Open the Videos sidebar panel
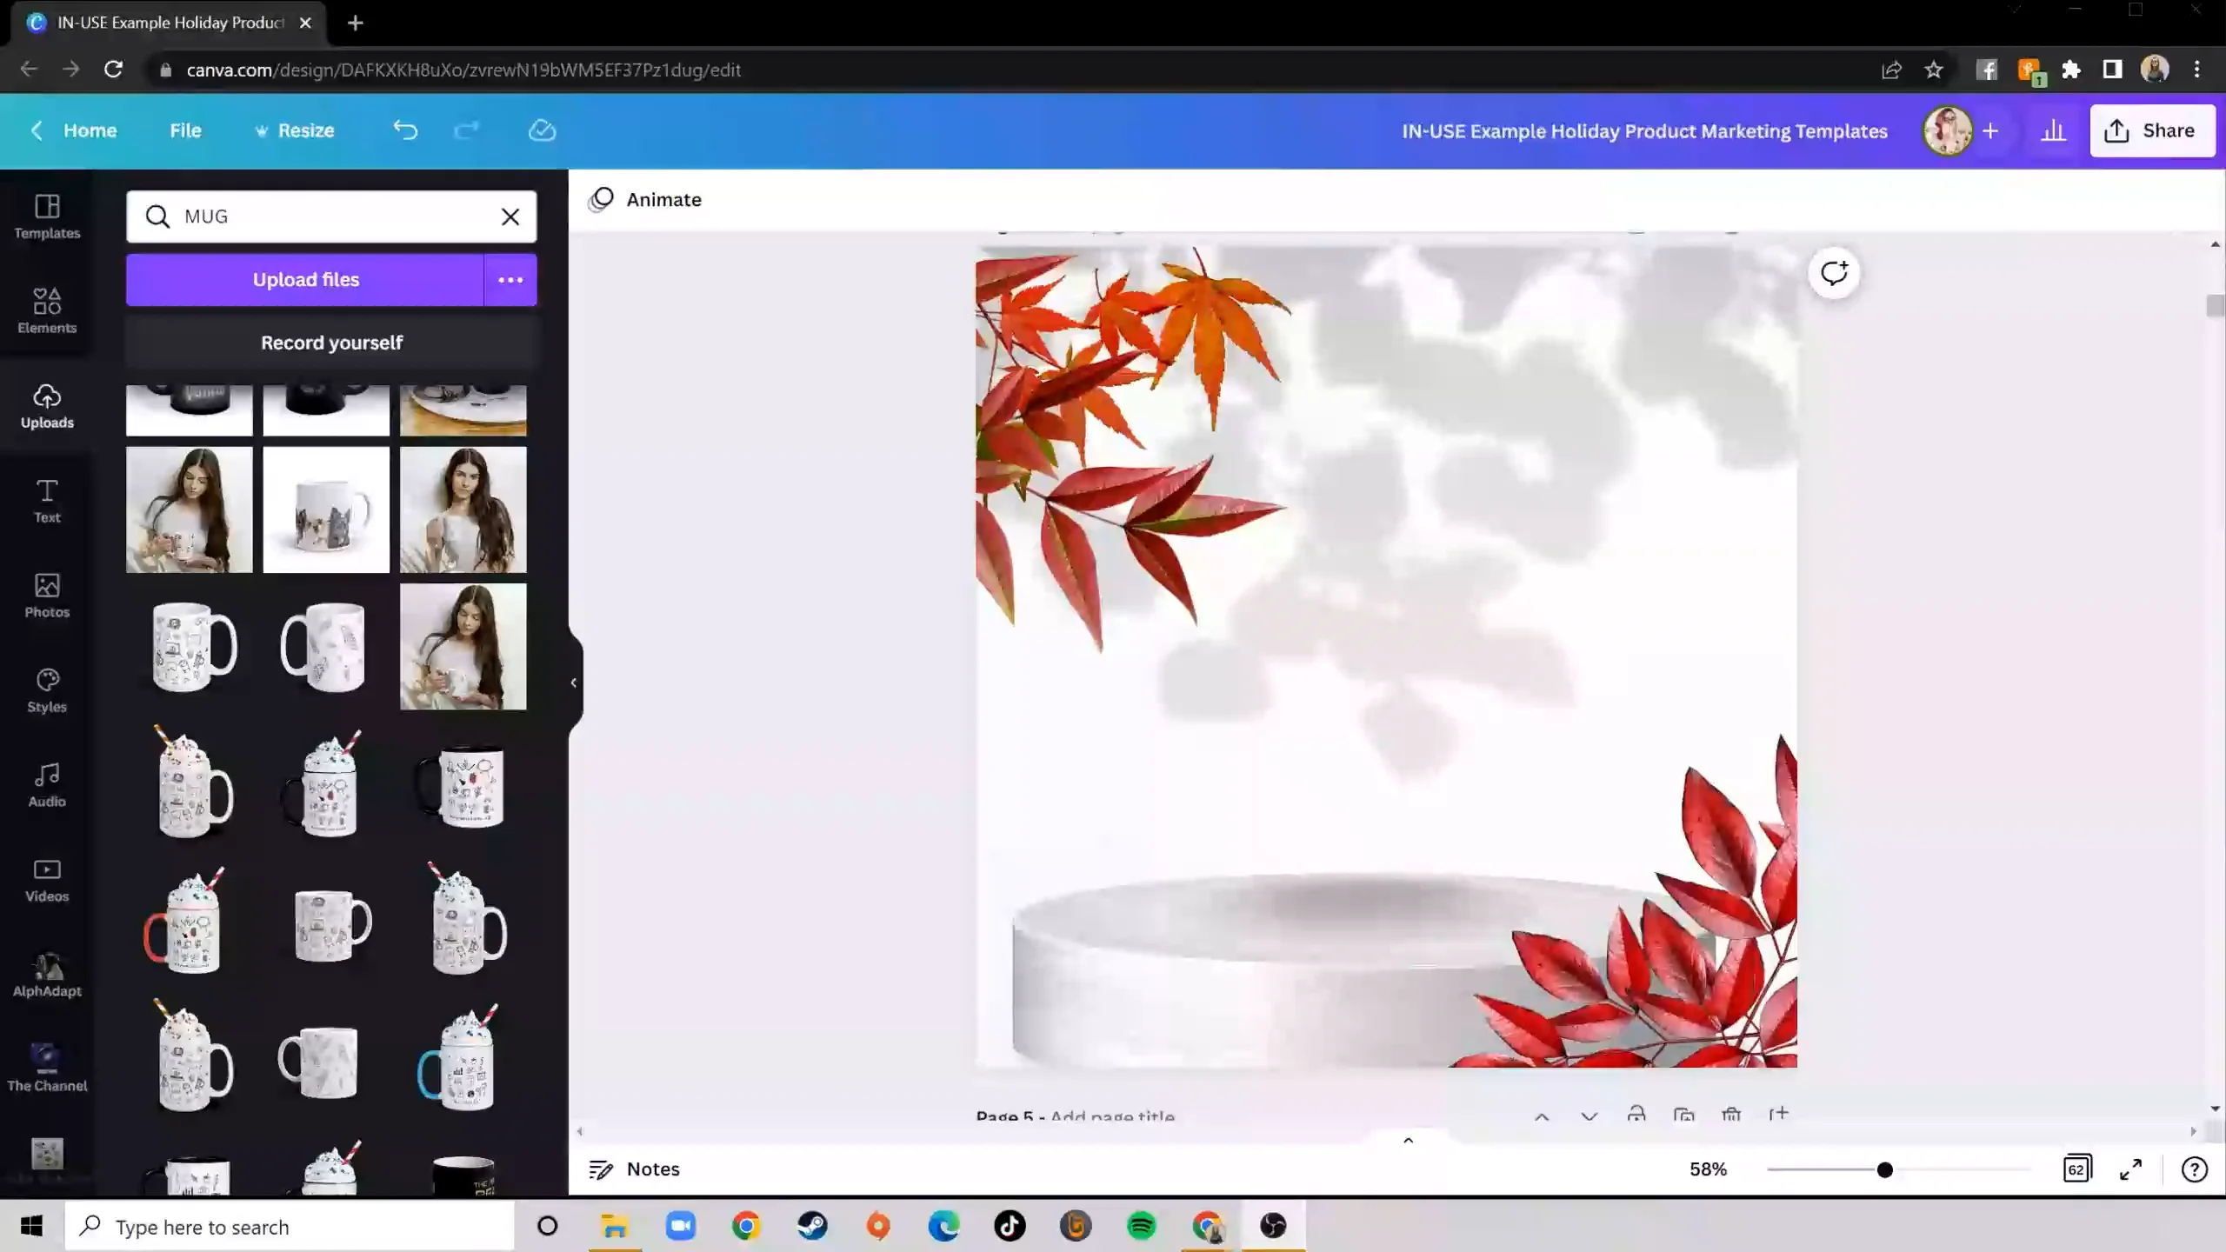 [47, 880]
